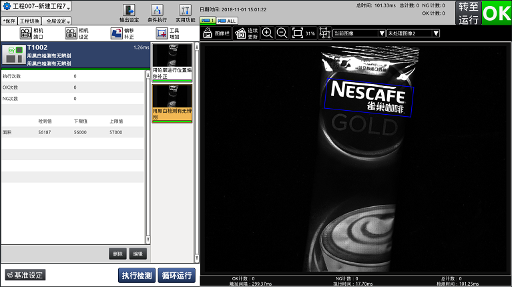Viewport: 512px width, 287px height.
Task: Click the blue inspection region on NESCAFE logo
Action: tap(369, 97)
